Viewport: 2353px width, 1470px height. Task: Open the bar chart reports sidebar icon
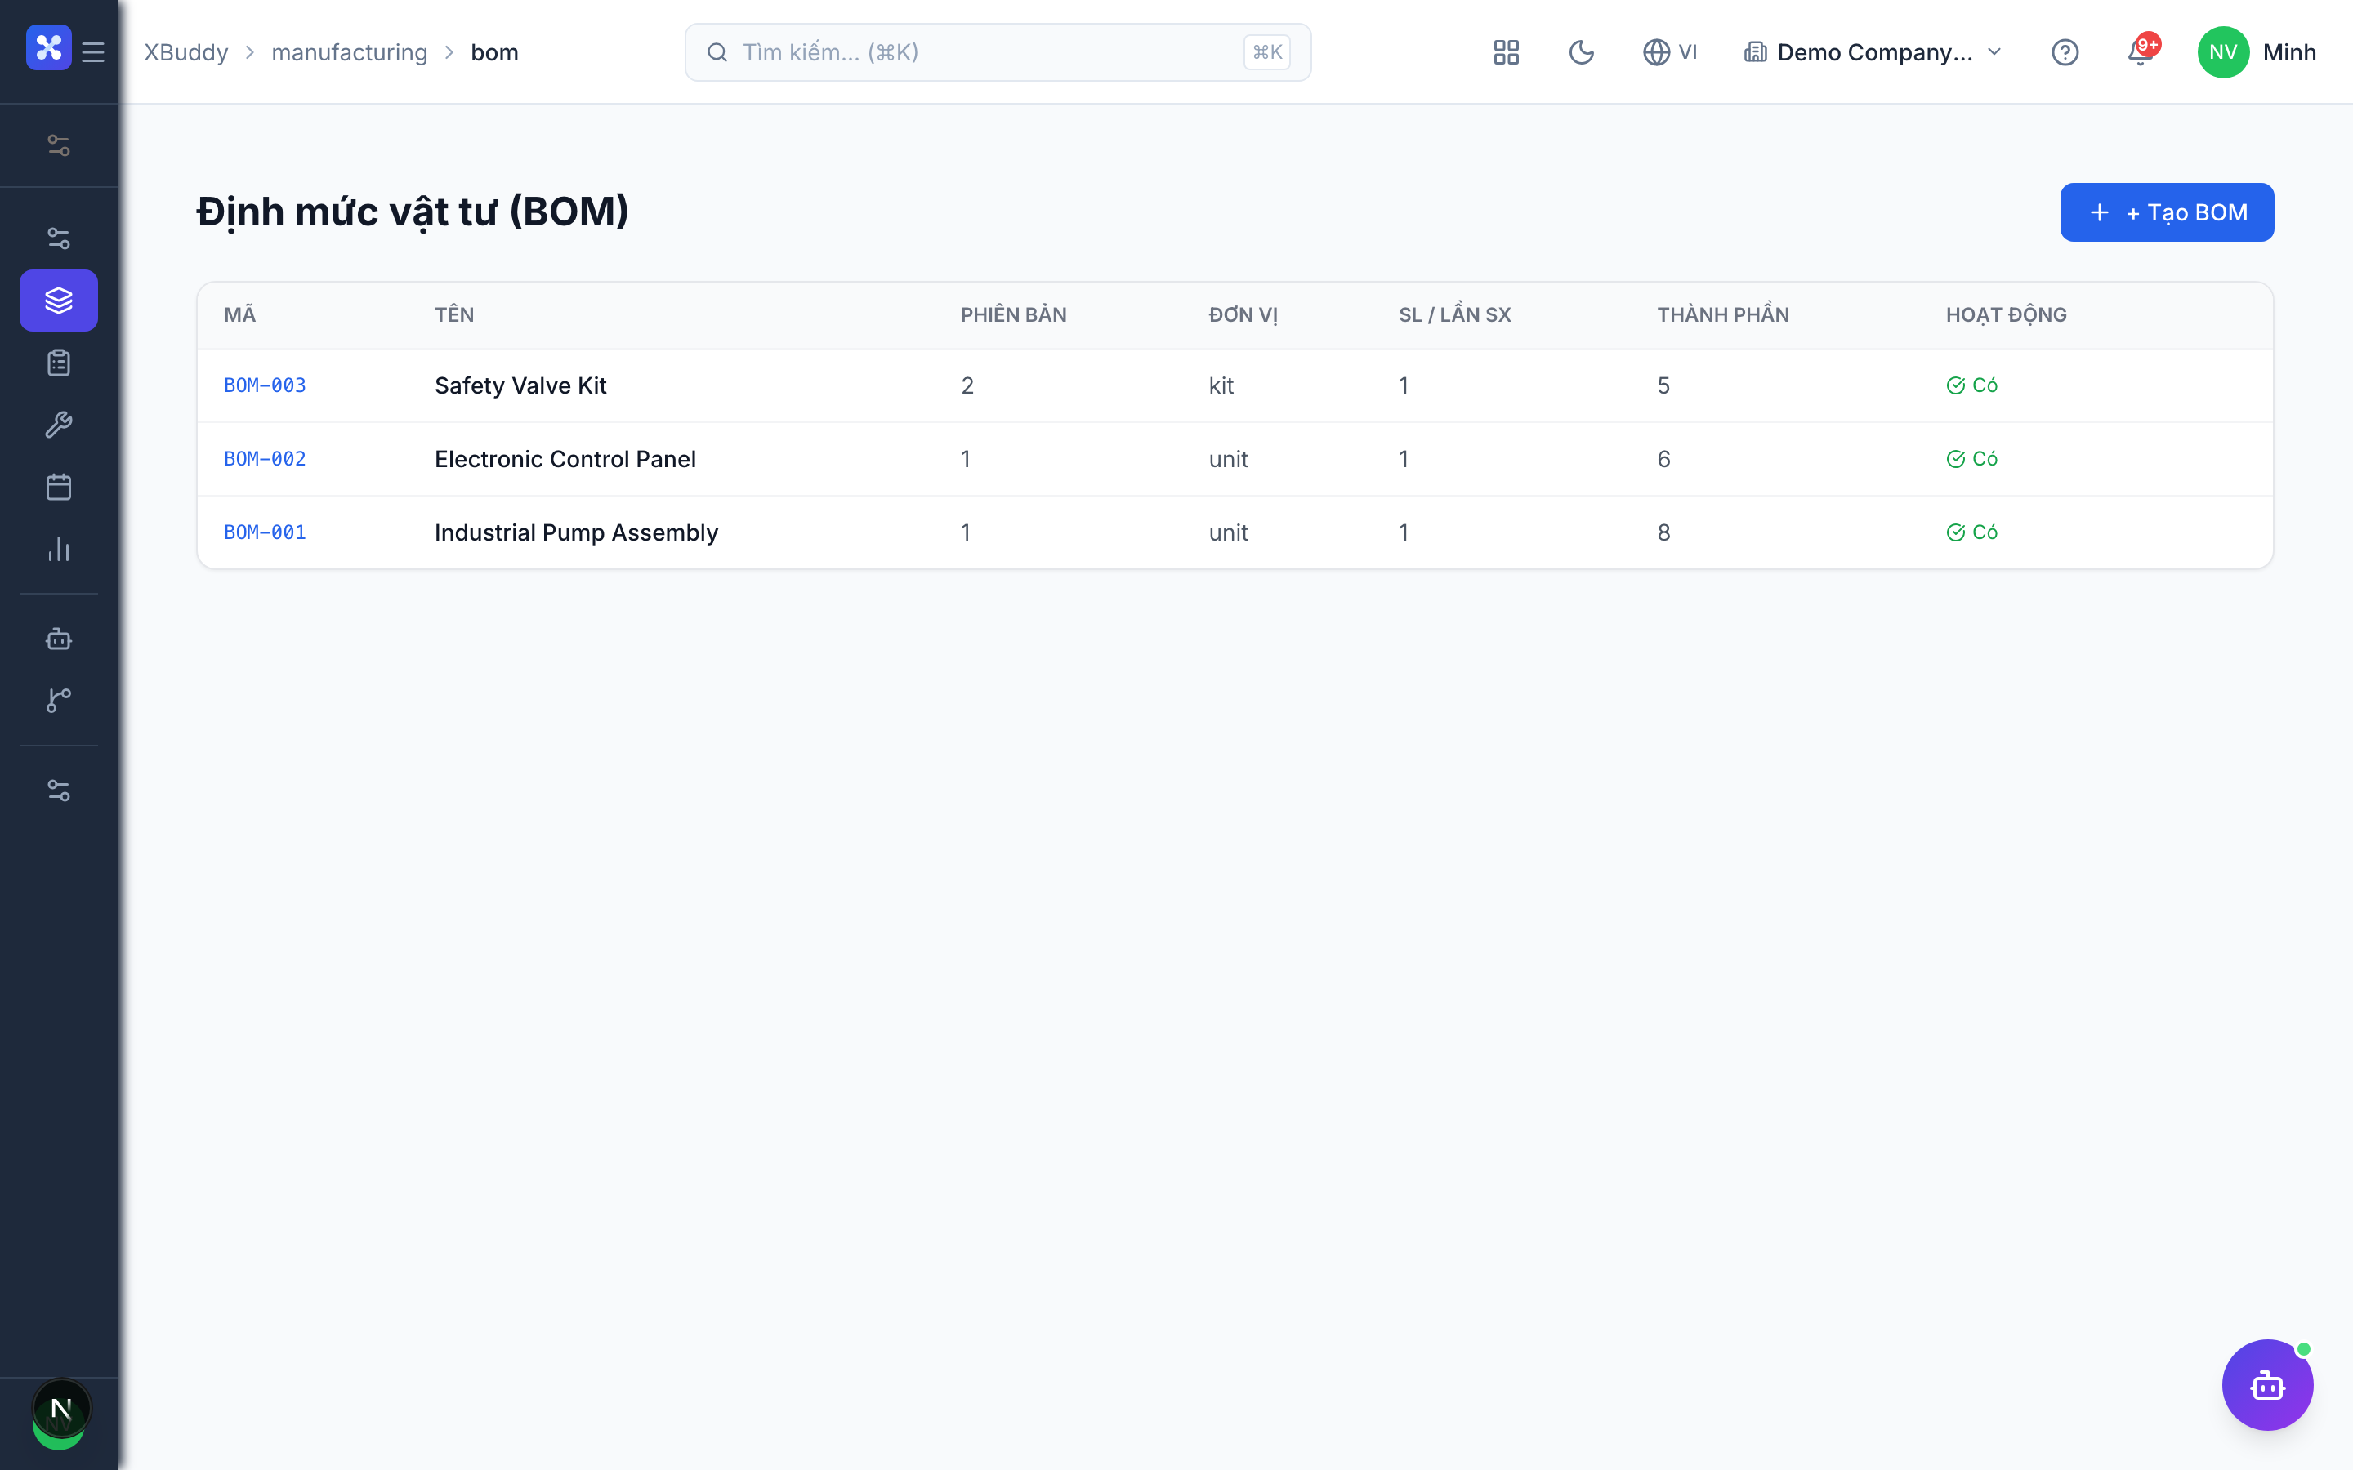coord(58,550)
